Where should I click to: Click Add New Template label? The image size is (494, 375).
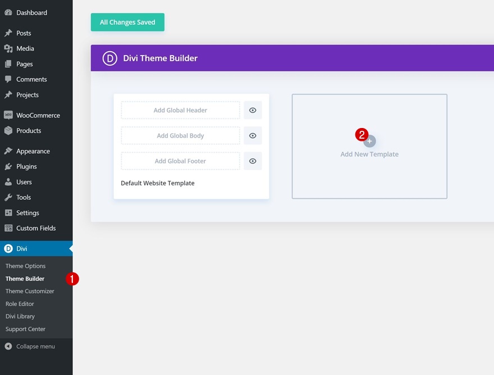click(x=369, y=154)
